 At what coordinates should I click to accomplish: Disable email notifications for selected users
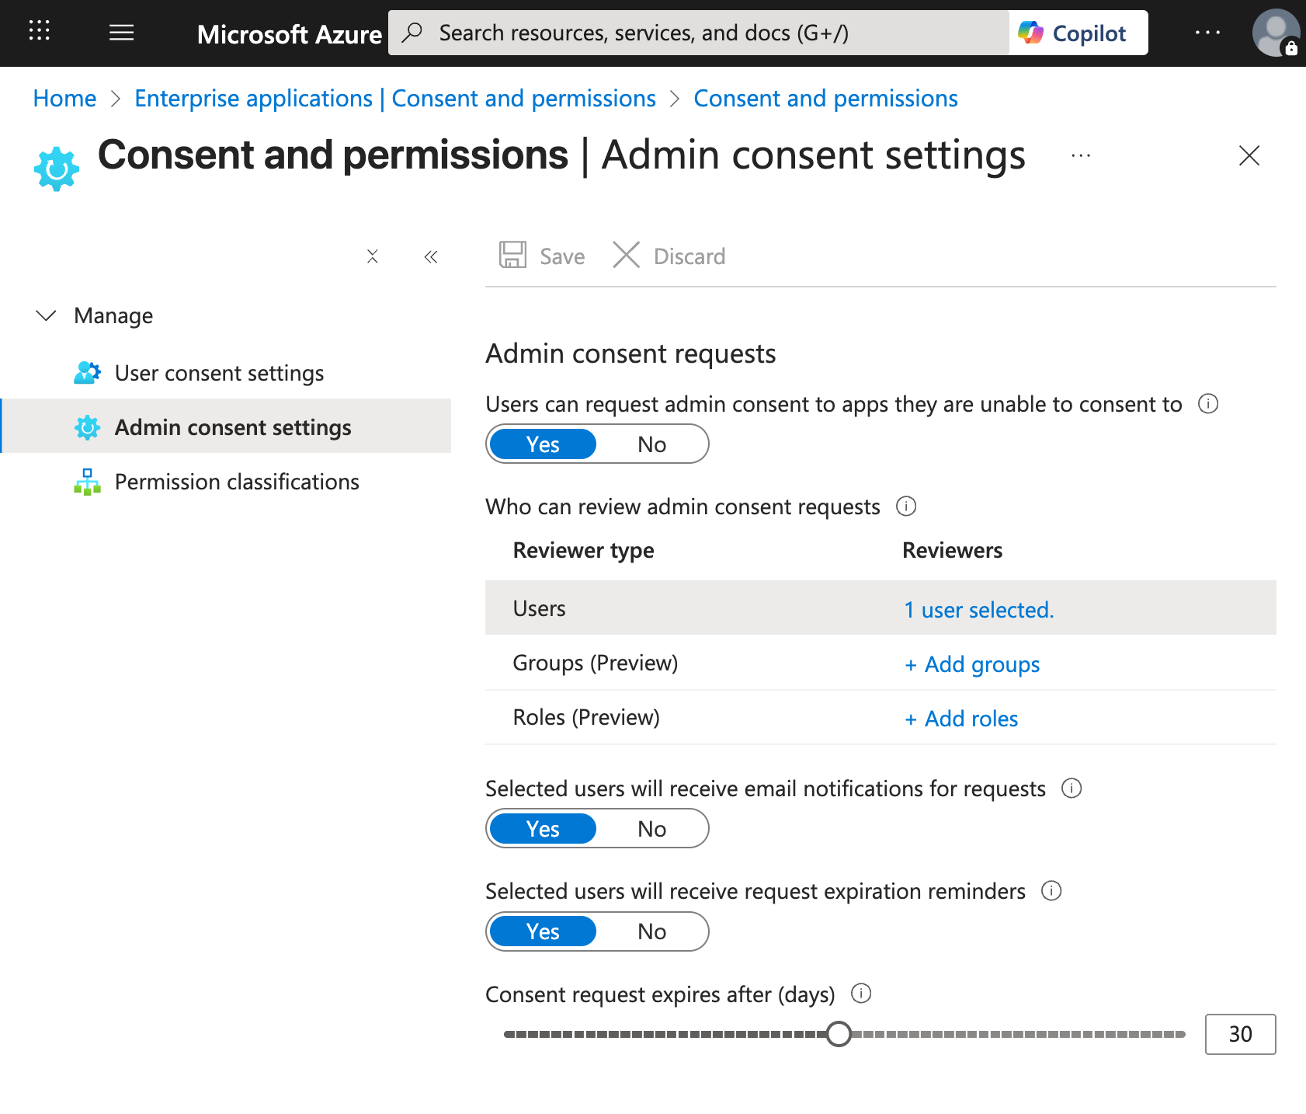(652, 828)
